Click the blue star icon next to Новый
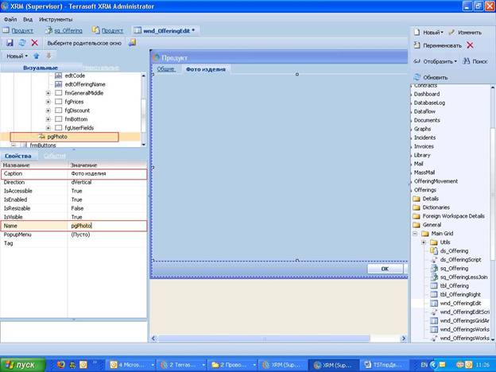This screenshot has width=496, height=372. coord(37,56)
